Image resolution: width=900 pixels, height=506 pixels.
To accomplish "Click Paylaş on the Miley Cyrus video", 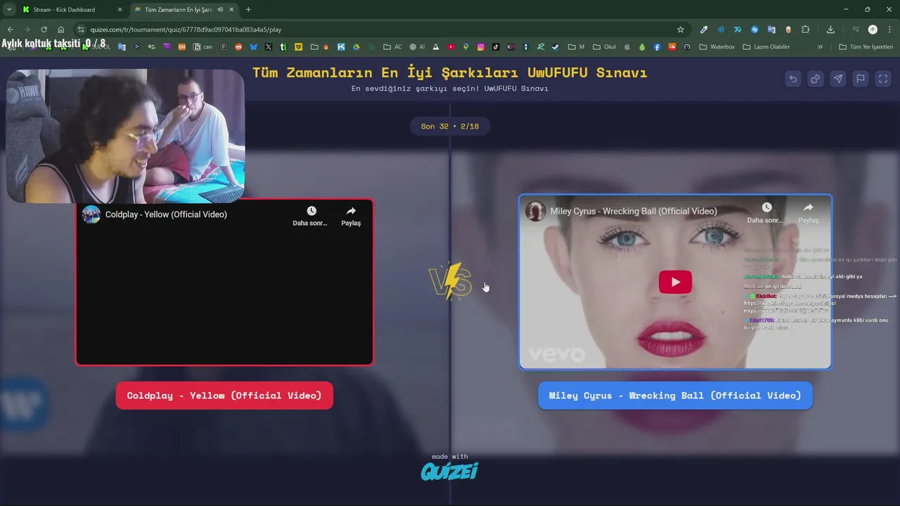I will pyautogui.click(x=808, y=213).
